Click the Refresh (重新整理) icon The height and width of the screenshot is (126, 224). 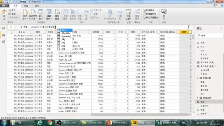[57, 14]
